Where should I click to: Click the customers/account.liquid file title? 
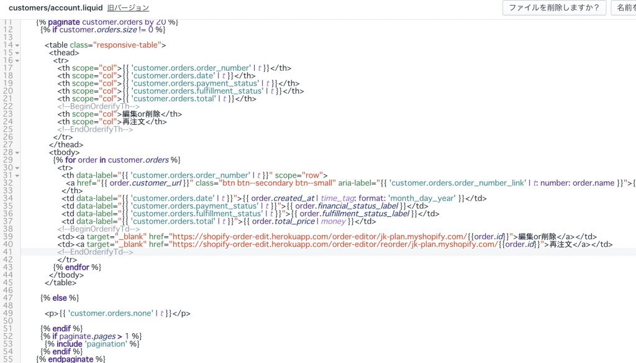point(55,7)
